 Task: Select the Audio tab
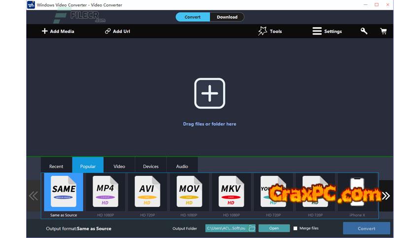pyautogui.click(x=182, y=166)
